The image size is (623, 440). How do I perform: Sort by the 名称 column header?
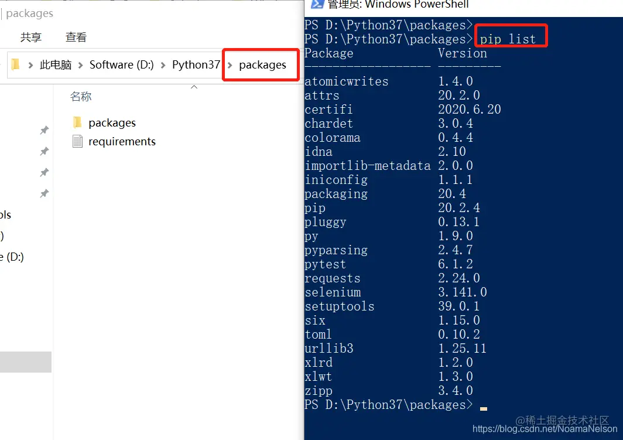(x=81, y=97)
